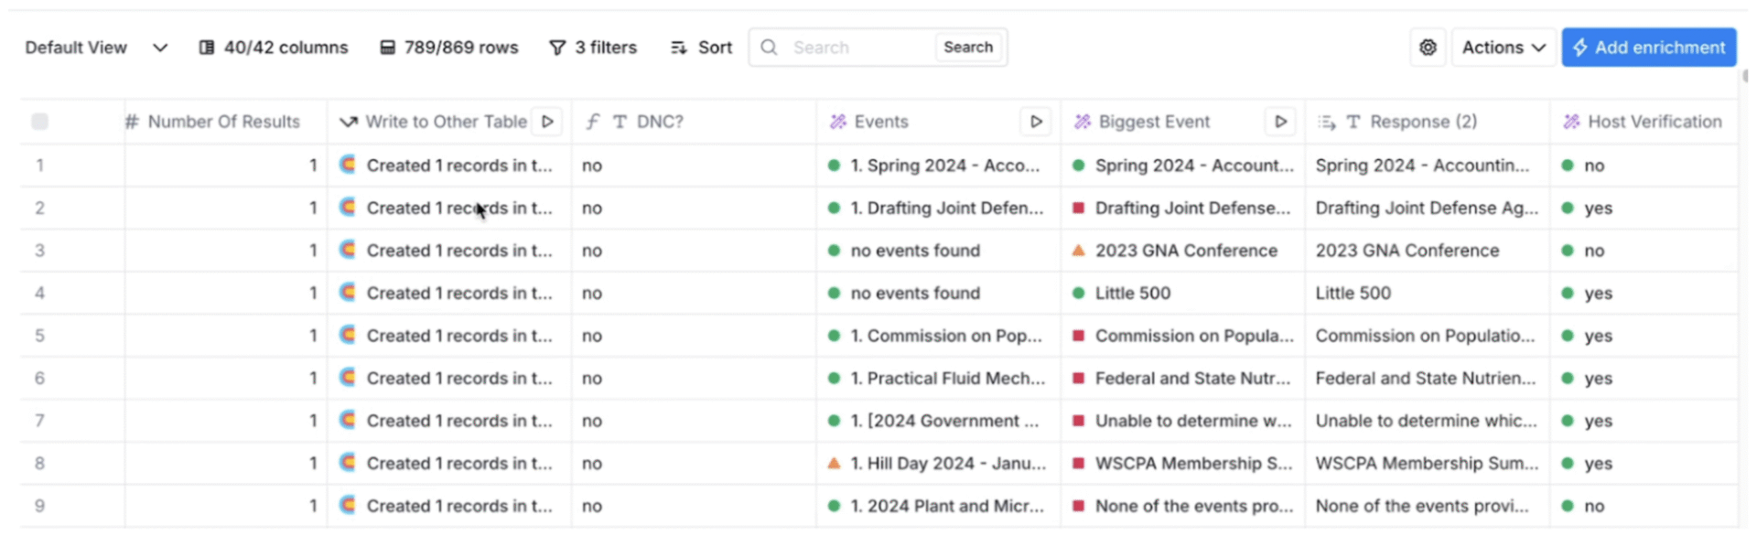Click the 'WSCPA Membership S...' Biggest Event cell
Screen dimensions: 1757x546
point(1182,463)
